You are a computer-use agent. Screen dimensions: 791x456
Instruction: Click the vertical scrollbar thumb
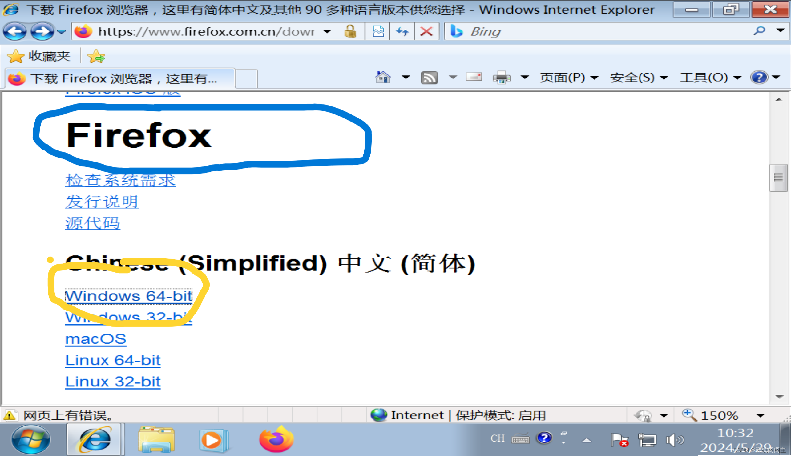pyautogui.click(x=778, y=178)
